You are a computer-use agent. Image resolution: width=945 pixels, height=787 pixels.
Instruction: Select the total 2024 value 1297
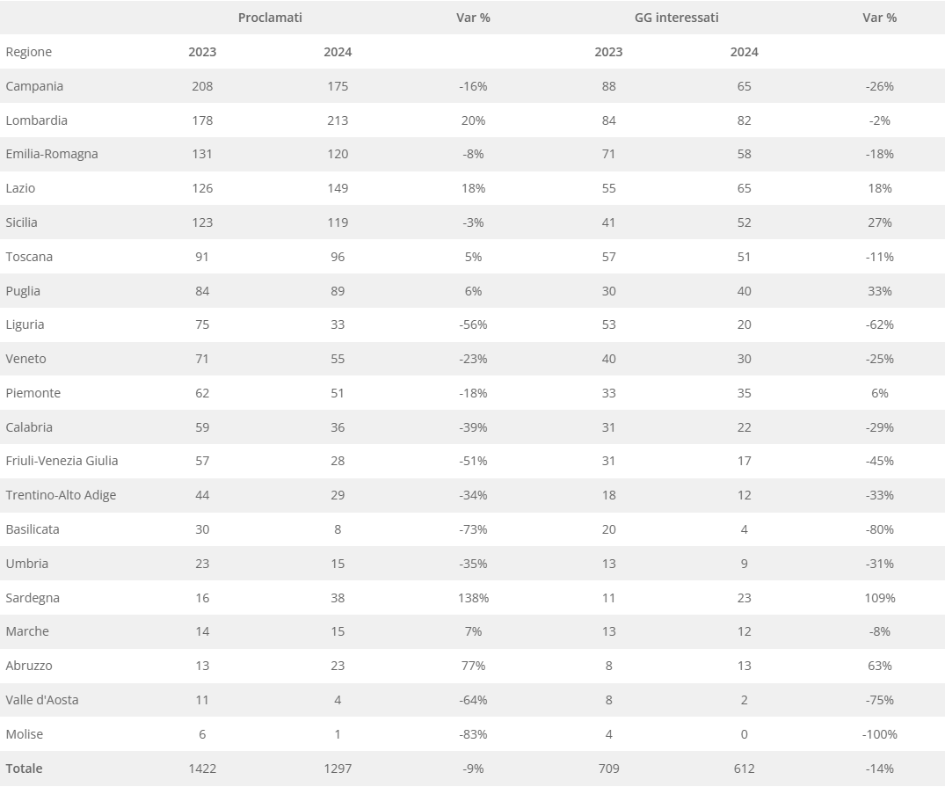[338, 769]
